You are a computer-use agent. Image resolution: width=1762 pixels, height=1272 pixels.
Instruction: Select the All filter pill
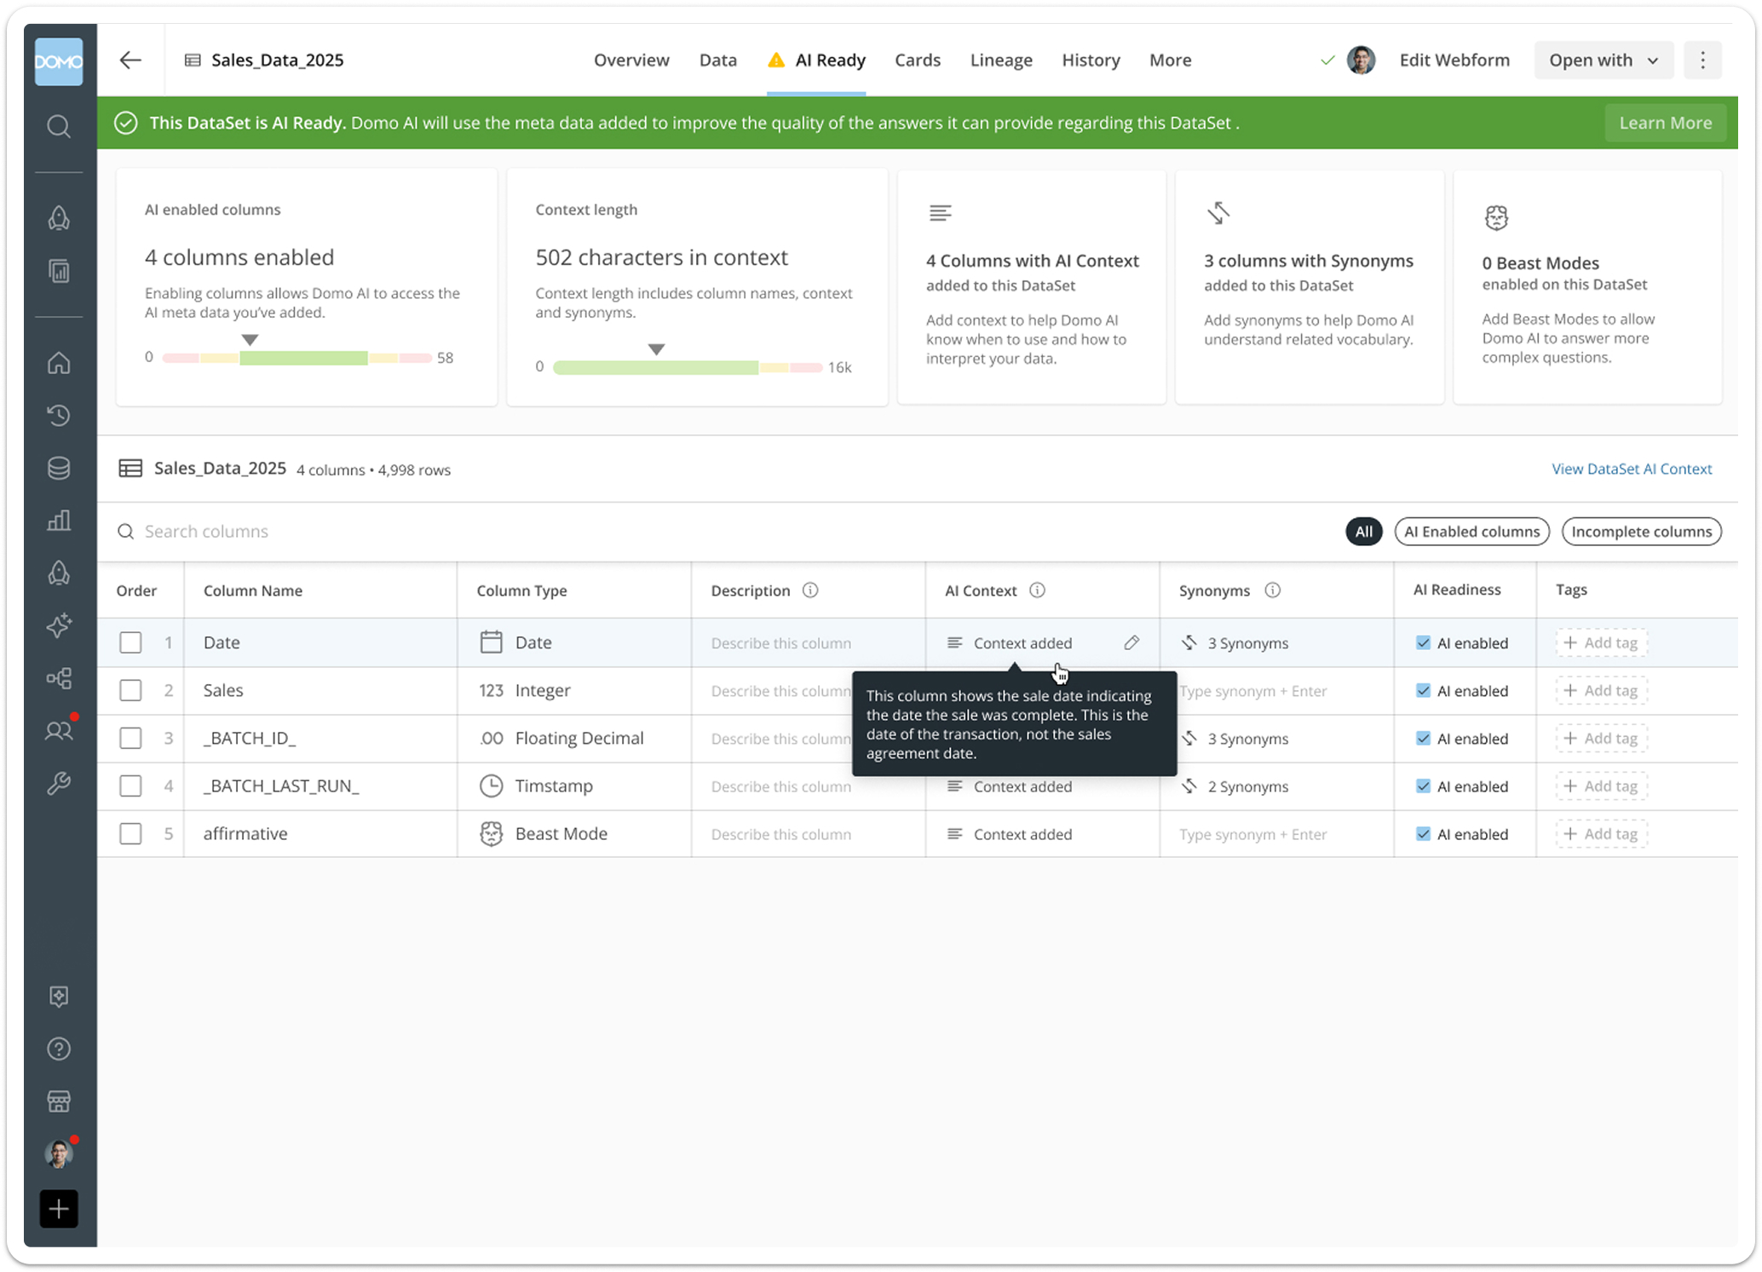point(1363,532)
